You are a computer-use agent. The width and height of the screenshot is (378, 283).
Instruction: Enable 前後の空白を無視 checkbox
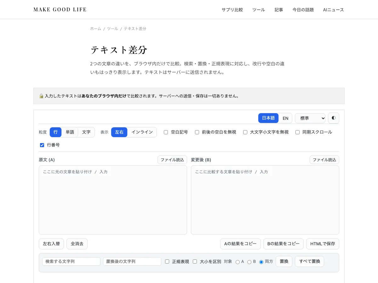(x=197, y=132)
